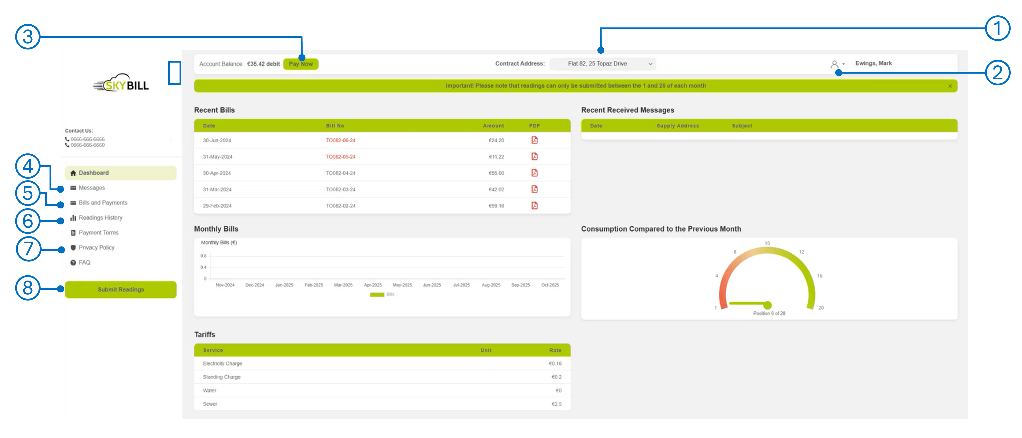Screen dimensions: 1022x438
Task: Click the Dashboard home icon
Action: pos(73,173)
